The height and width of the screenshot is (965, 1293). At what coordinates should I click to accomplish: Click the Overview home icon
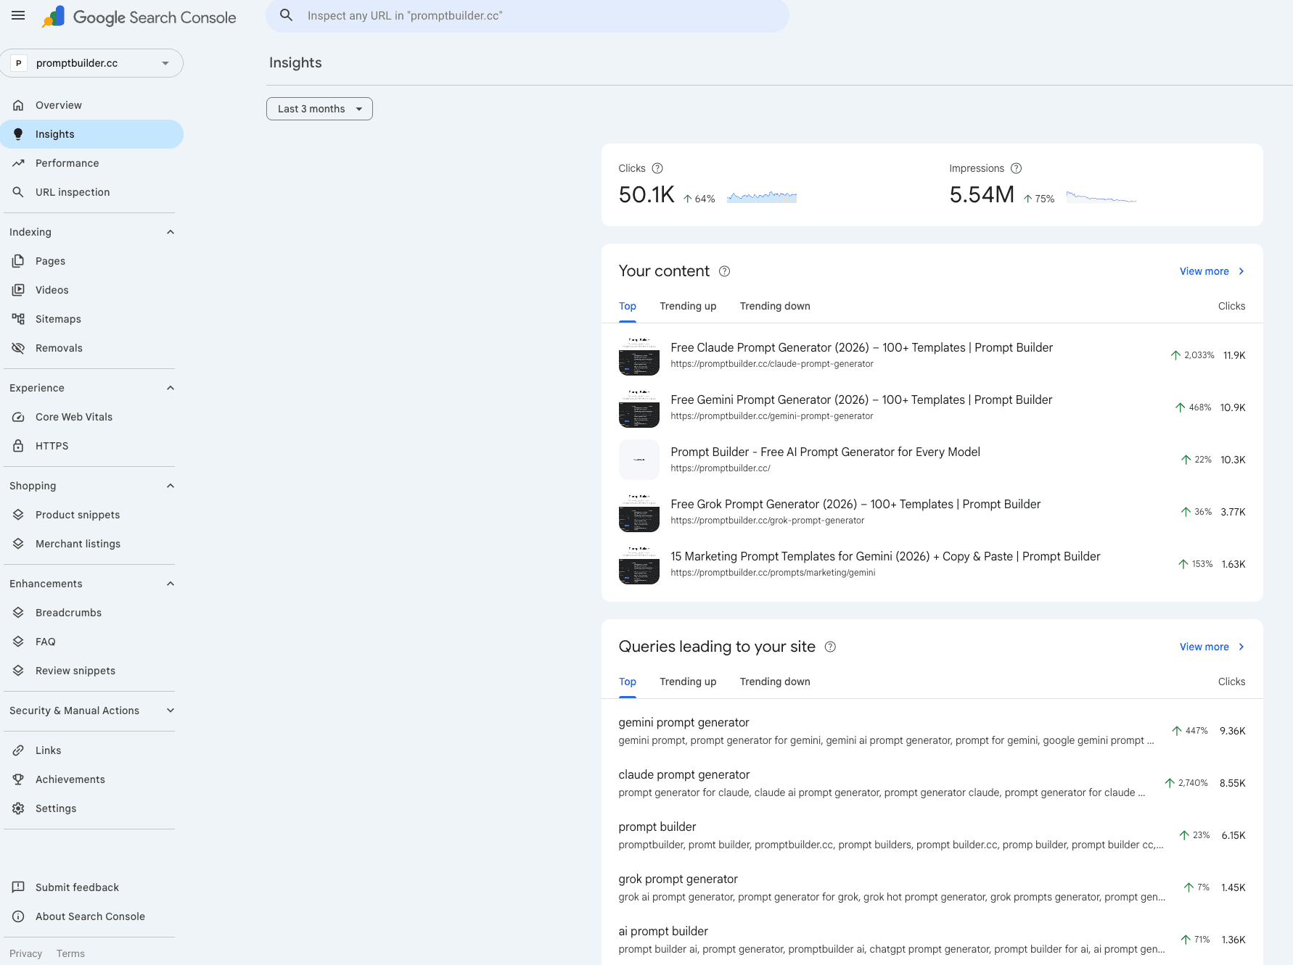click(x=18, y=105)
